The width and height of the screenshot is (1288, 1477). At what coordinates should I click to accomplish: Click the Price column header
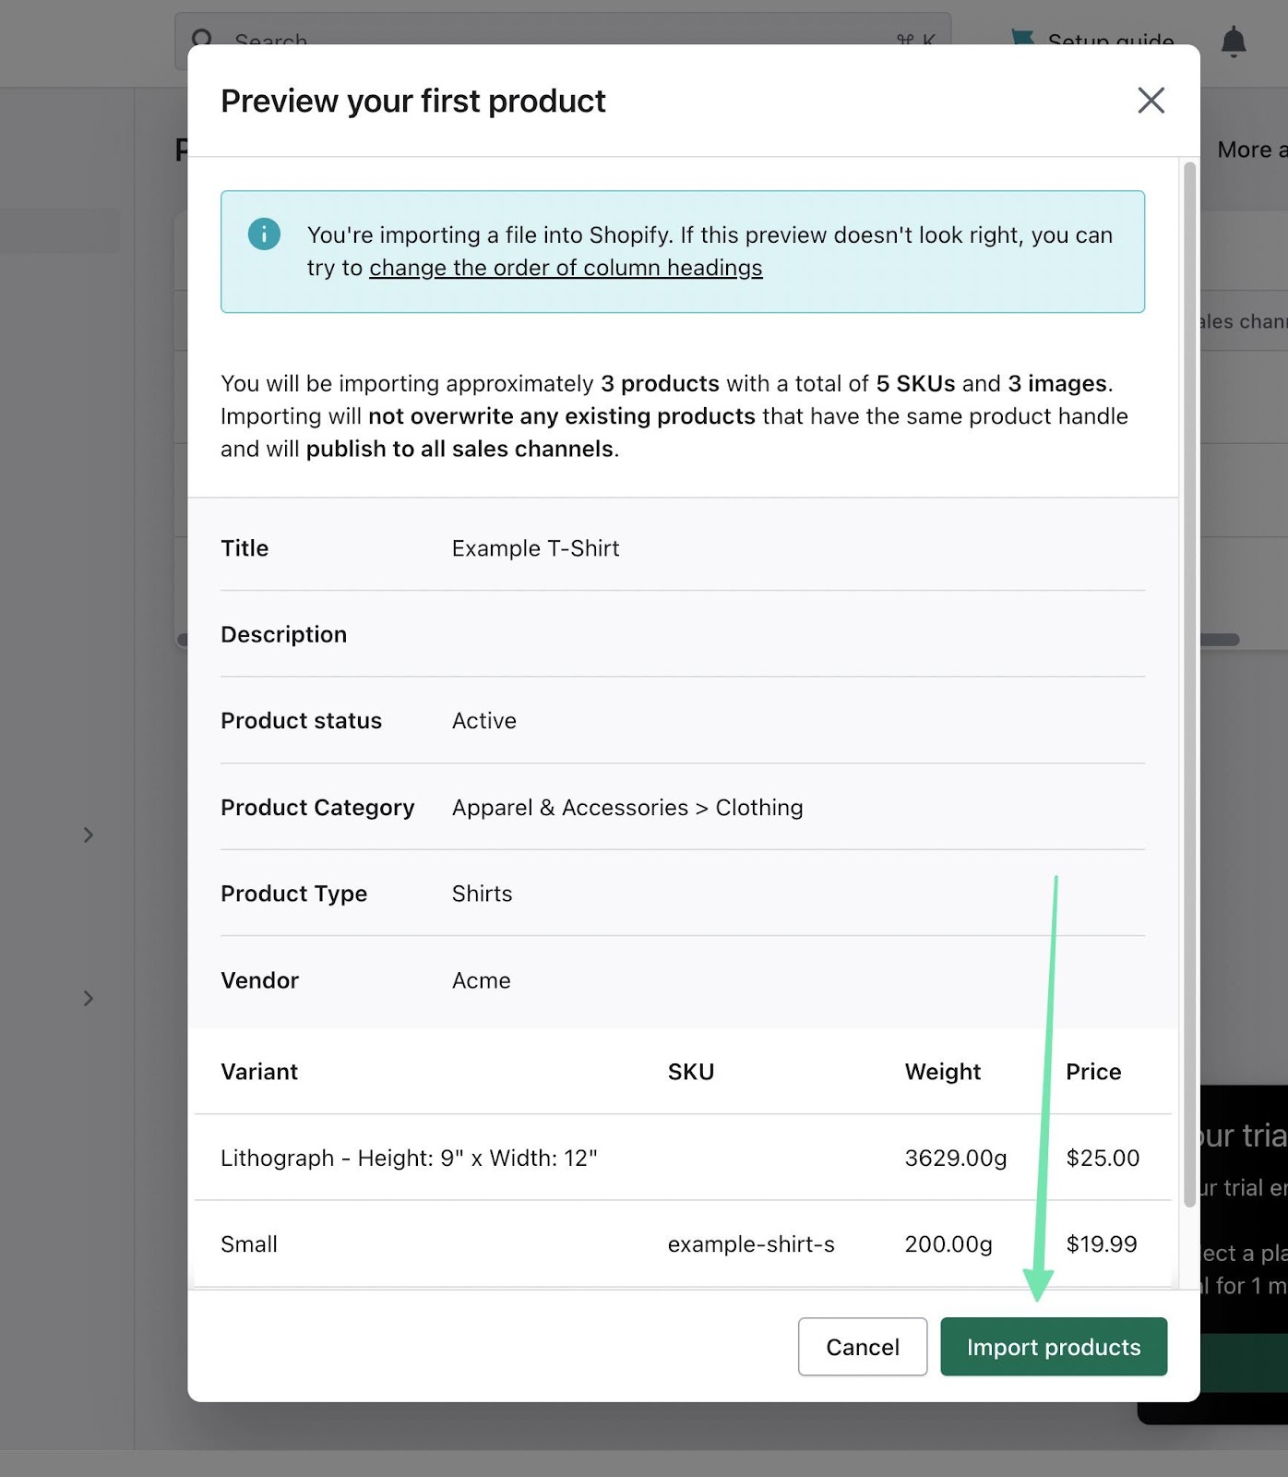click(1093, 1072)
